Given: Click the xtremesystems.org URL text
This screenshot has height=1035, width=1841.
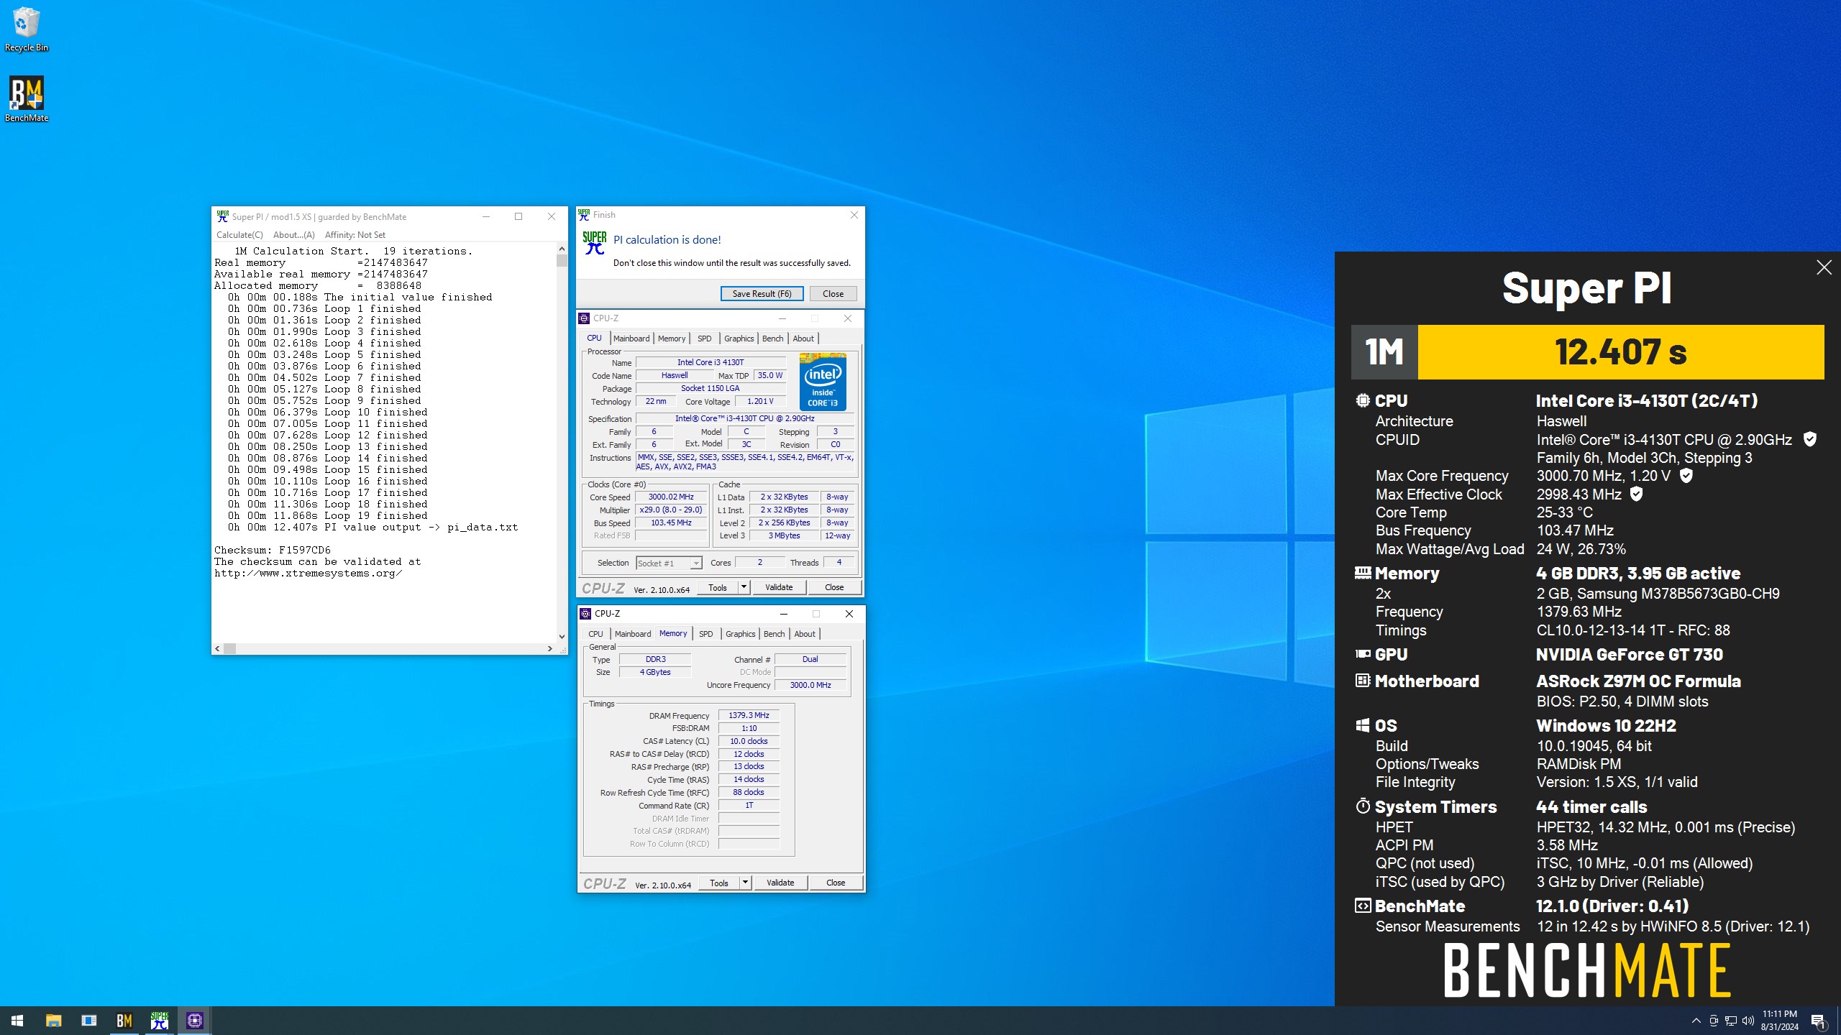Looking at the screenshot, I should pos(308,574).
